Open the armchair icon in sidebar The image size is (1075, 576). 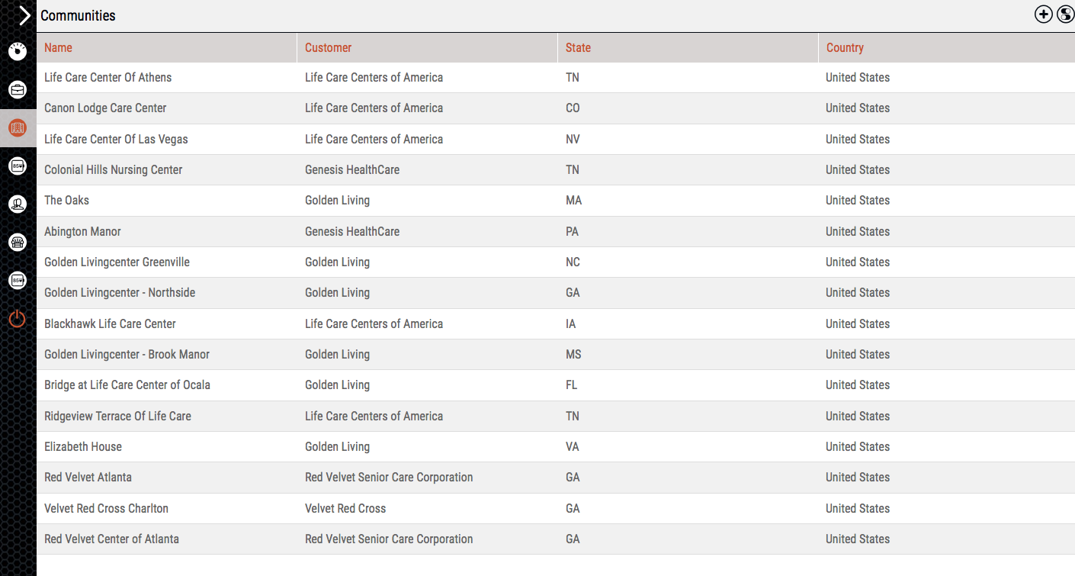click(x=18, y=243)
